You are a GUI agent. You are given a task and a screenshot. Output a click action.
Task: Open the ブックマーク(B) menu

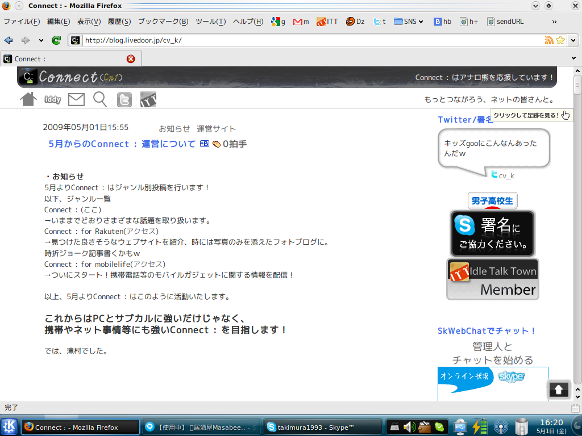[x=163, y=22]
